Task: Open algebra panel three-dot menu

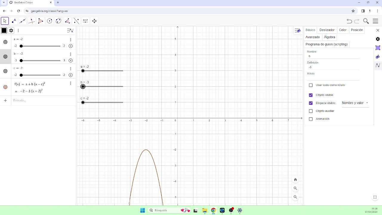Action: coord(18,30)
